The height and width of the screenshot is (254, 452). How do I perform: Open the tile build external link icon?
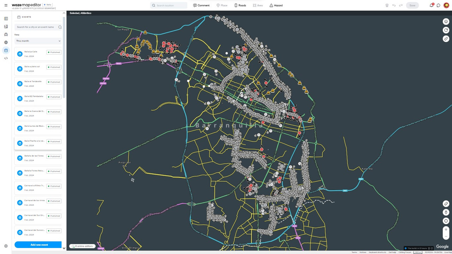tap(432, 248)
